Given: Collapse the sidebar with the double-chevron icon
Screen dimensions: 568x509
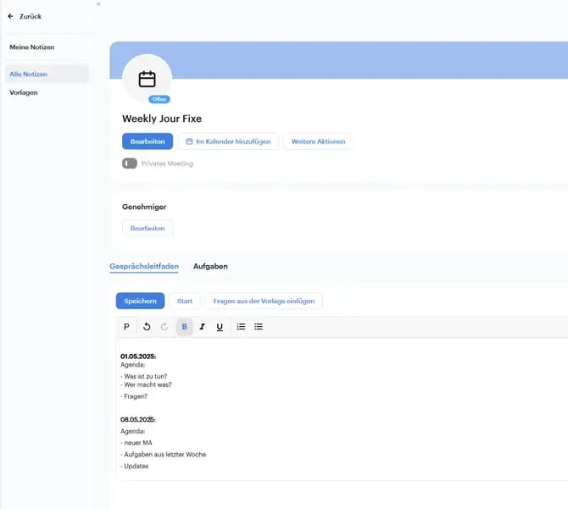Looking at the screenshot, I should coord(98,4).
